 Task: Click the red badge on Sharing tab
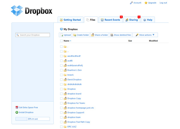(139, 17)
